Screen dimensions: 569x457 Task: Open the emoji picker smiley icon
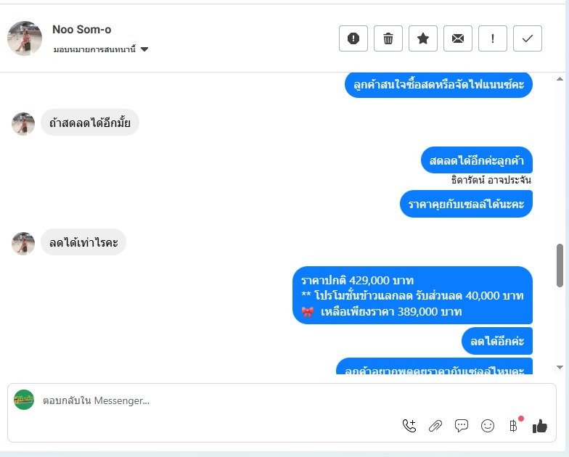[x=488, y=426]
